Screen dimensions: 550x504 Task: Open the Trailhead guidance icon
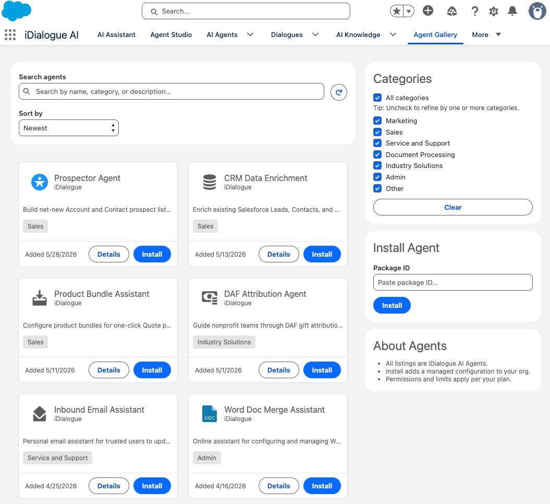[452, 11]
